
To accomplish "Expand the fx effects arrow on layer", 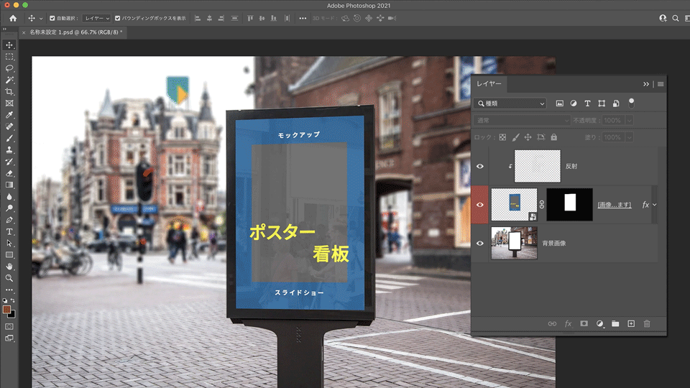I will coord(654,205).
